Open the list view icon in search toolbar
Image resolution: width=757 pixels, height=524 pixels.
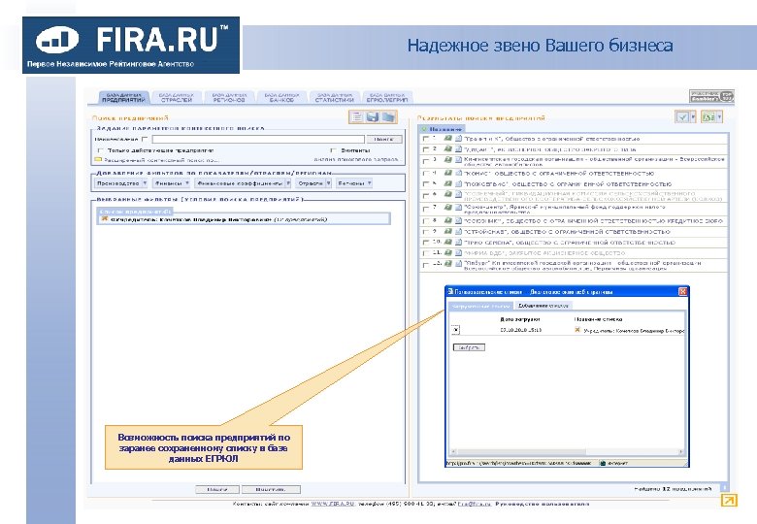point(357,116)
